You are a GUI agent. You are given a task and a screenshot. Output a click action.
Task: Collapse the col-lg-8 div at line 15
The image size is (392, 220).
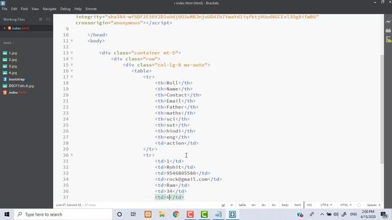tap(72, 65)
